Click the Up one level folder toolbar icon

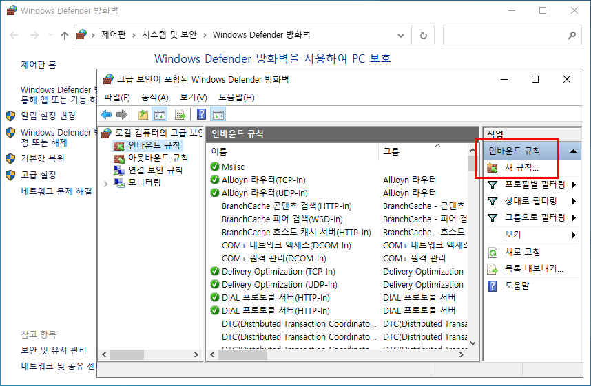(x=143, y=114)
